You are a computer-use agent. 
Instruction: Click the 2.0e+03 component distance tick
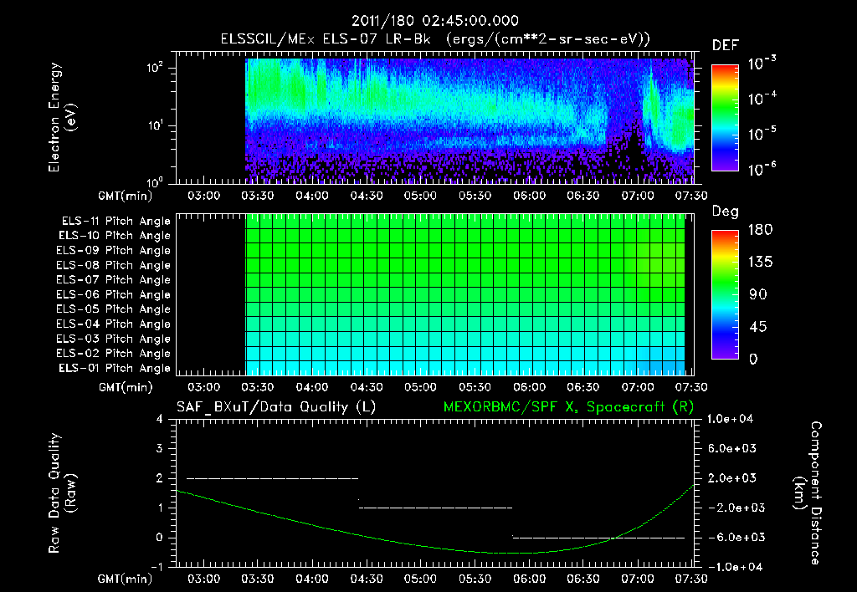click(732, 477)
